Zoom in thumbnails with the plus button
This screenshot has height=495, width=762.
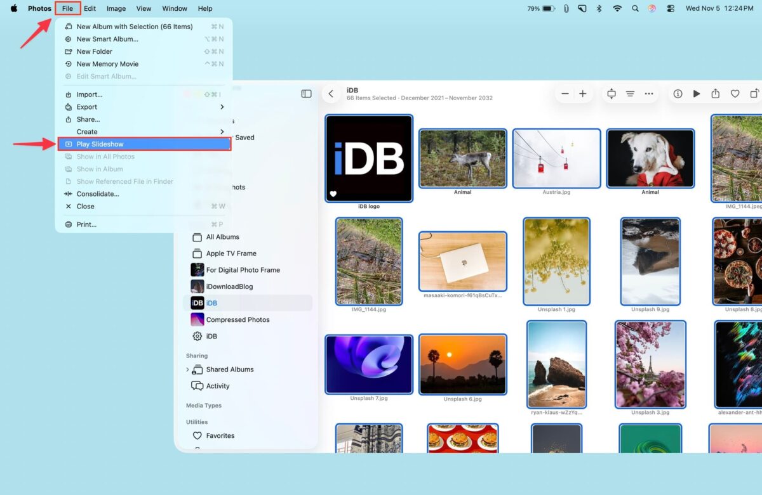coord(583,94)
